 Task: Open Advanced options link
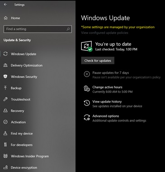[106, 116]
